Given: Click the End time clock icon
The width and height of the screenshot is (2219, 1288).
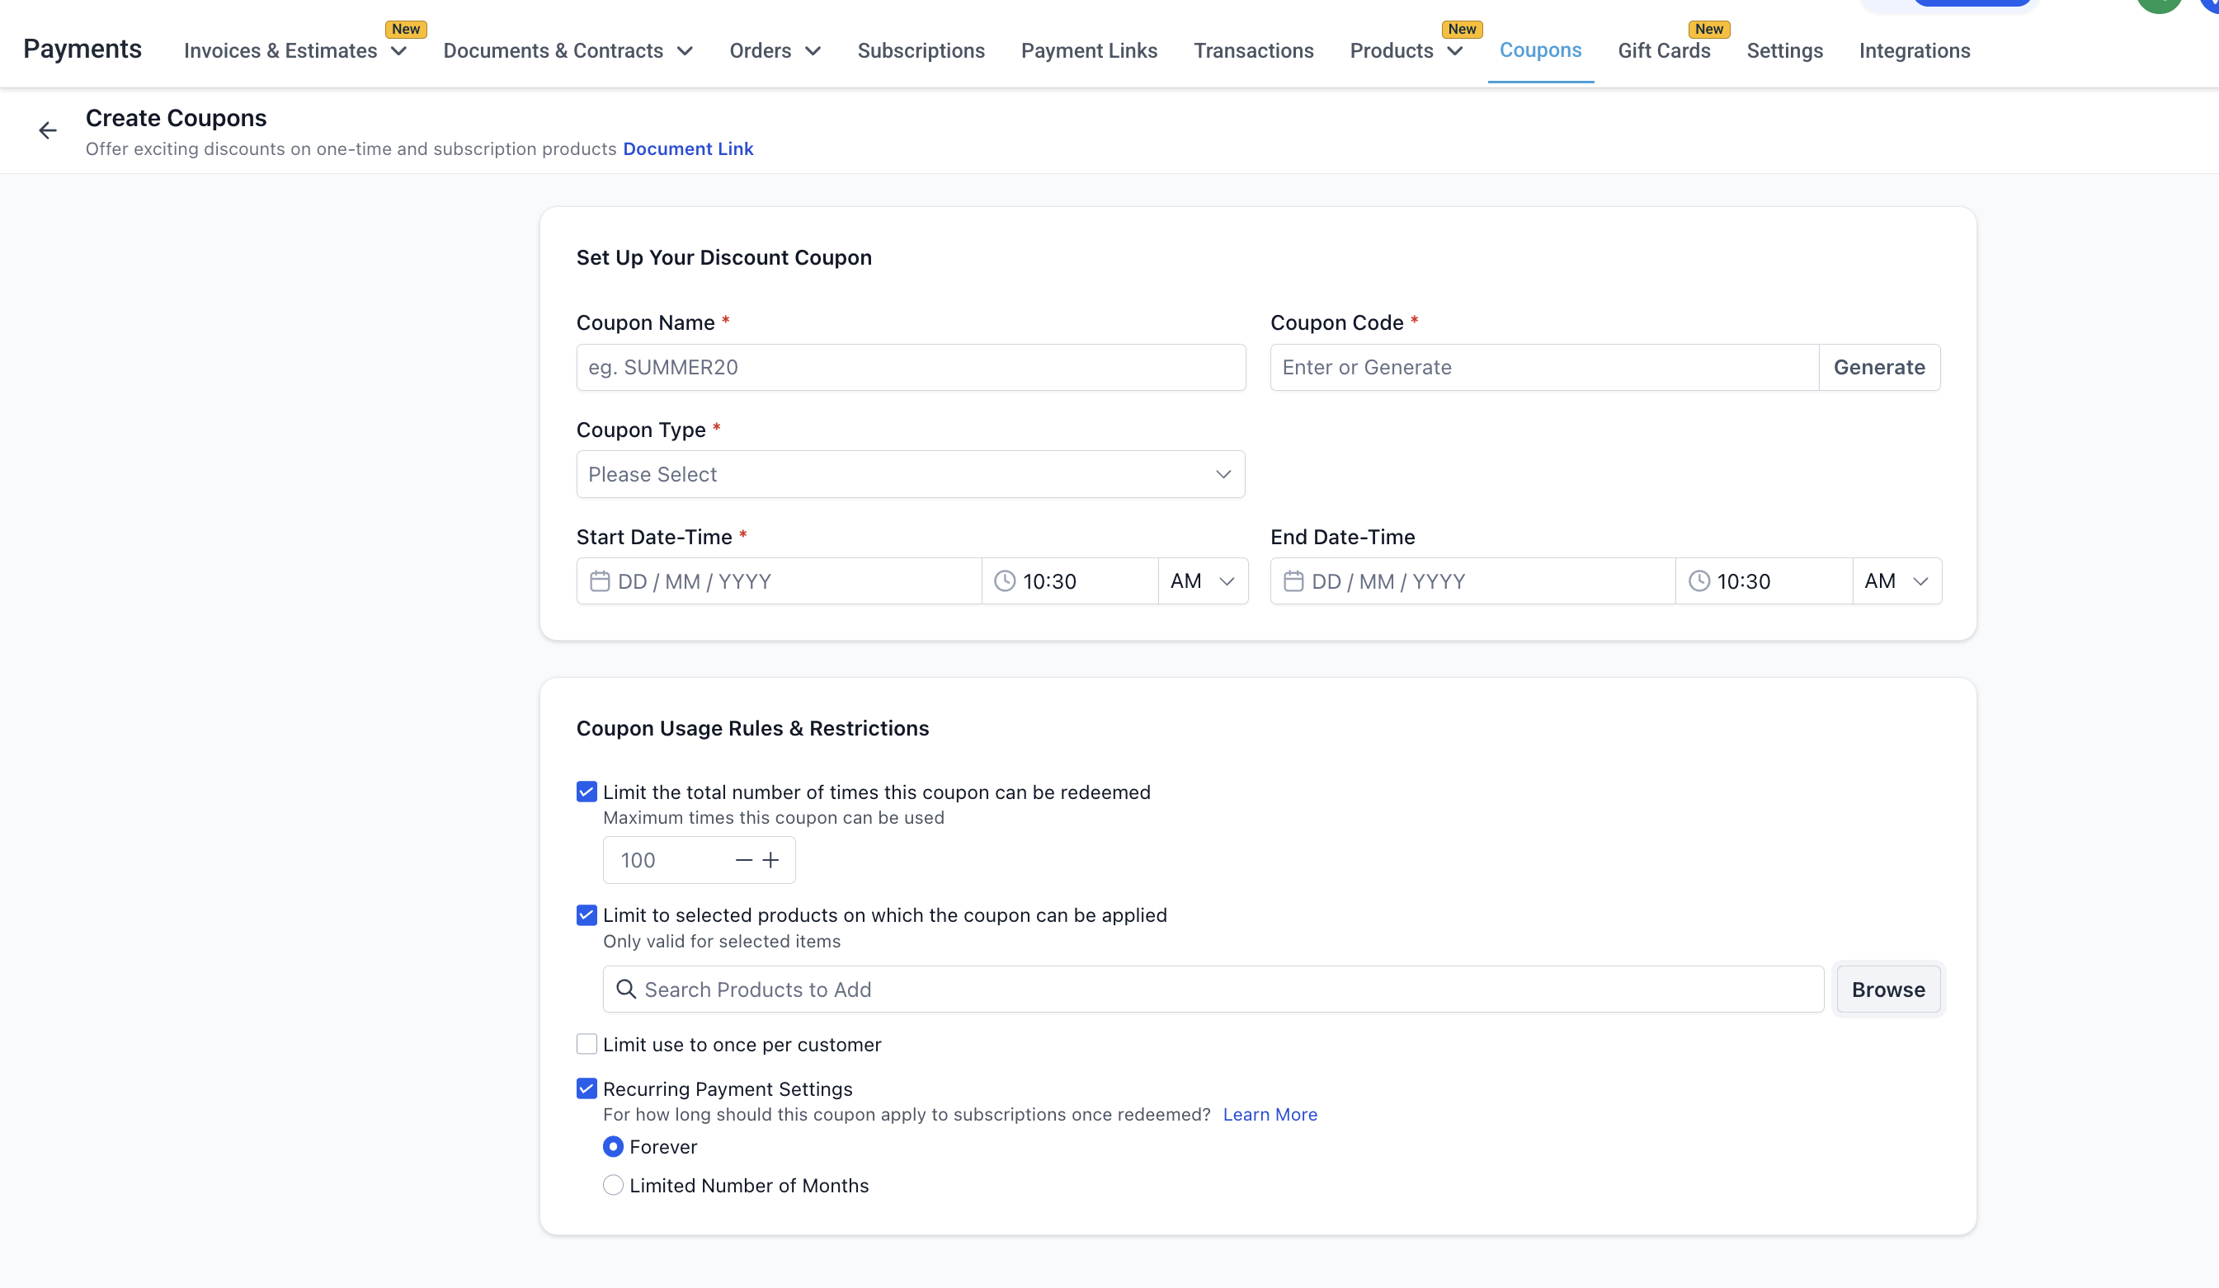Looking at the screenshot, I should [x=1698, y=581].
